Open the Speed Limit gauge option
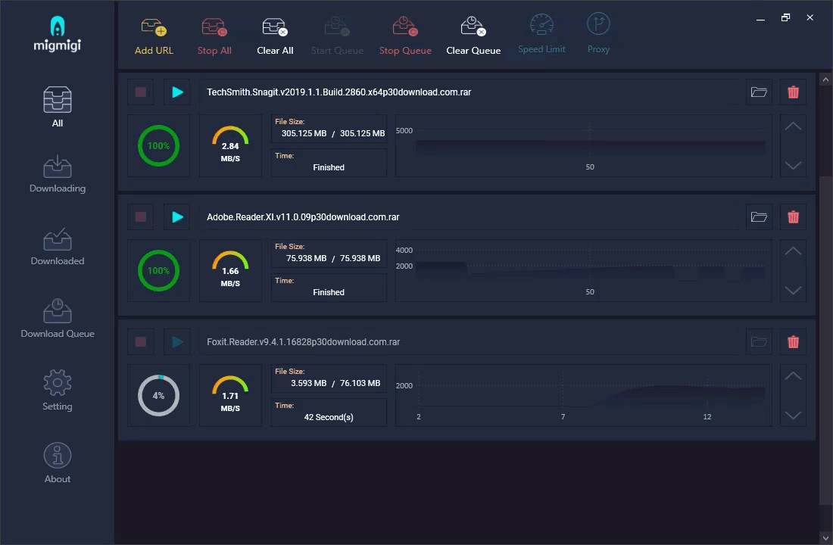 click(x=541, y=34)
